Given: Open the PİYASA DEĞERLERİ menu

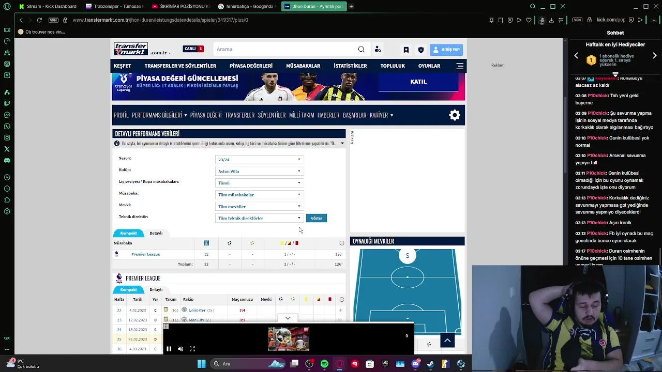Looking at the screenshot, I should tap(251, 66).
